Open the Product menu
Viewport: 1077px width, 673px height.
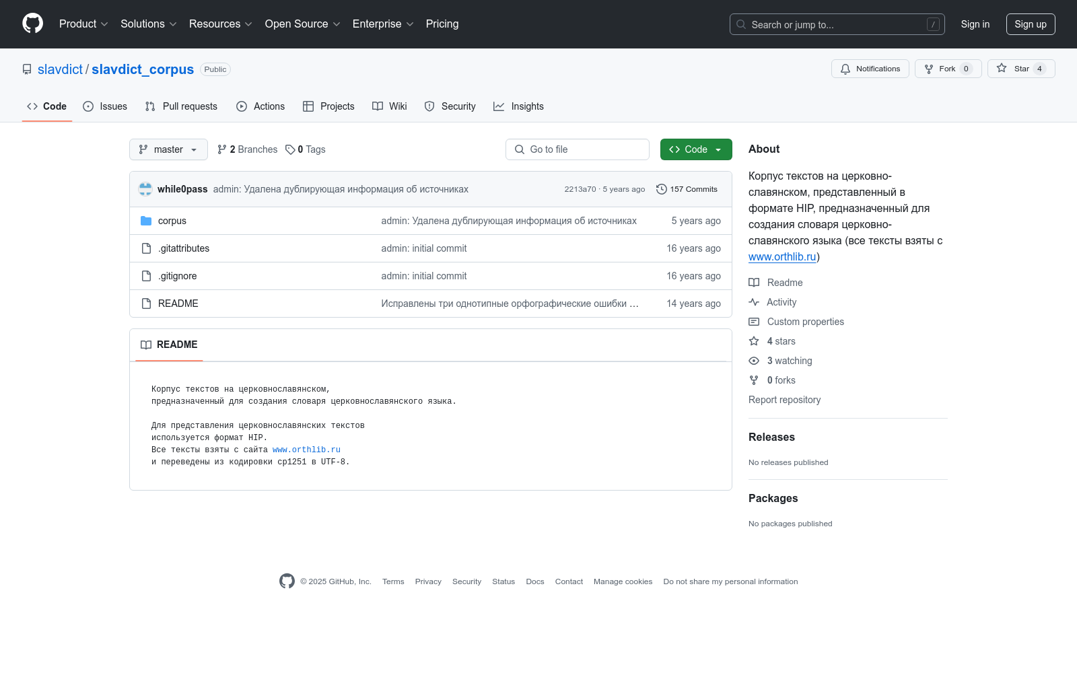pos(83,24)
